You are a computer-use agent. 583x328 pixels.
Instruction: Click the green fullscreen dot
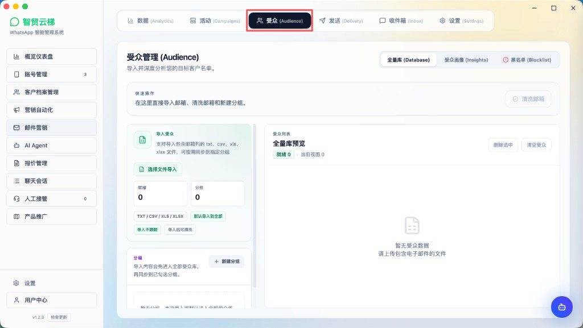click(x=25, y=6)
